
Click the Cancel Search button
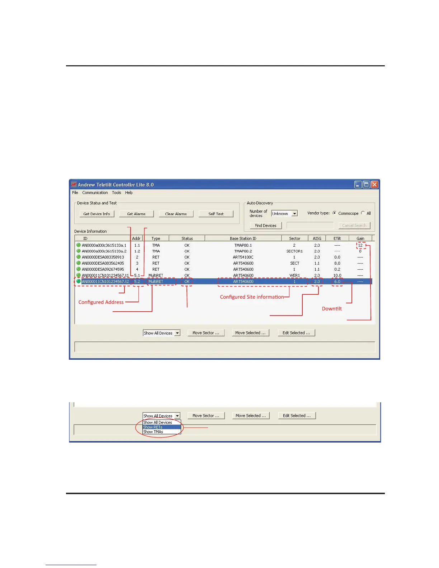[354, 226]
